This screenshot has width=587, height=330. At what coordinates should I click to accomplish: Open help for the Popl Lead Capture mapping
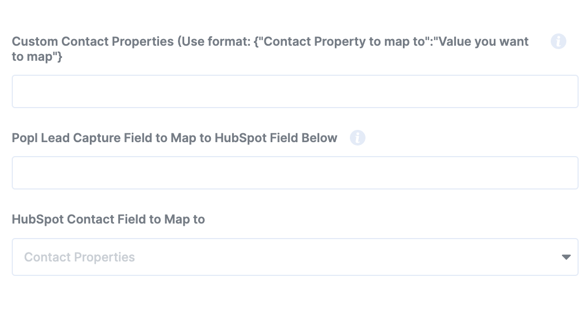pyautogui.click(x=358, y=138)
